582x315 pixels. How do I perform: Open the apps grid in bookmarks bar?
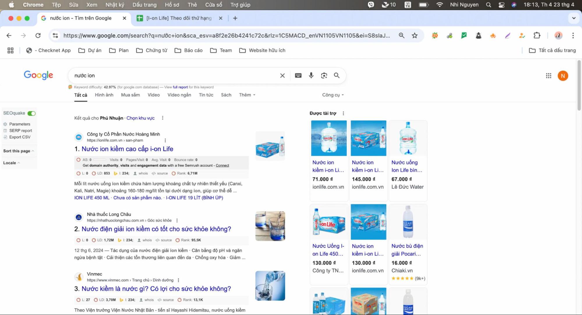pyautogui.click(x=10, y=51)
